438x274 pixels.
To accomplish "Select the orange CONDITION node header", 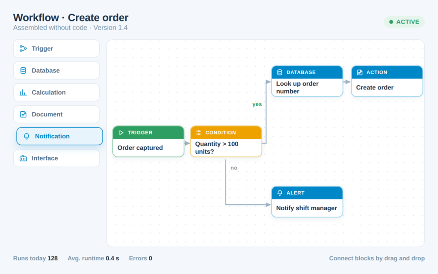I will (x=226, y=133).
